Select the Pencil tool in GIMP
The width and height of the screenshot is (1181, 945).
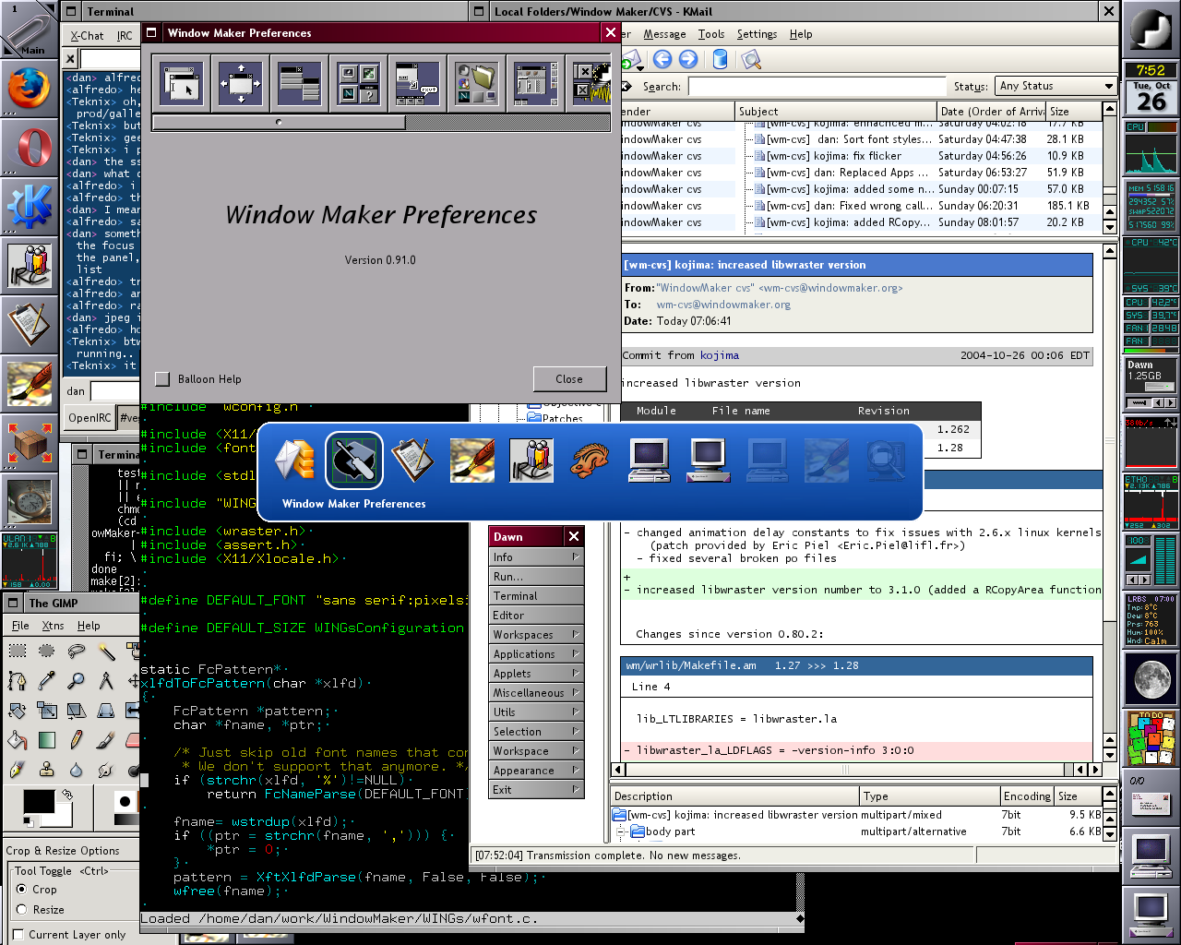(77, 740)
